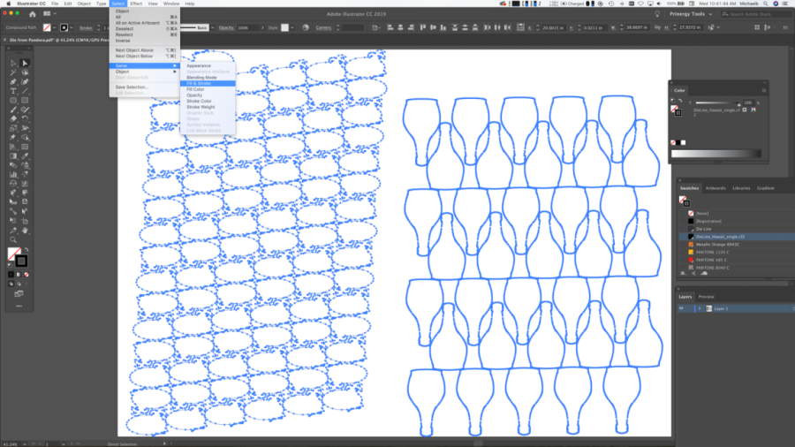Select the Type tool

point(13,91)
